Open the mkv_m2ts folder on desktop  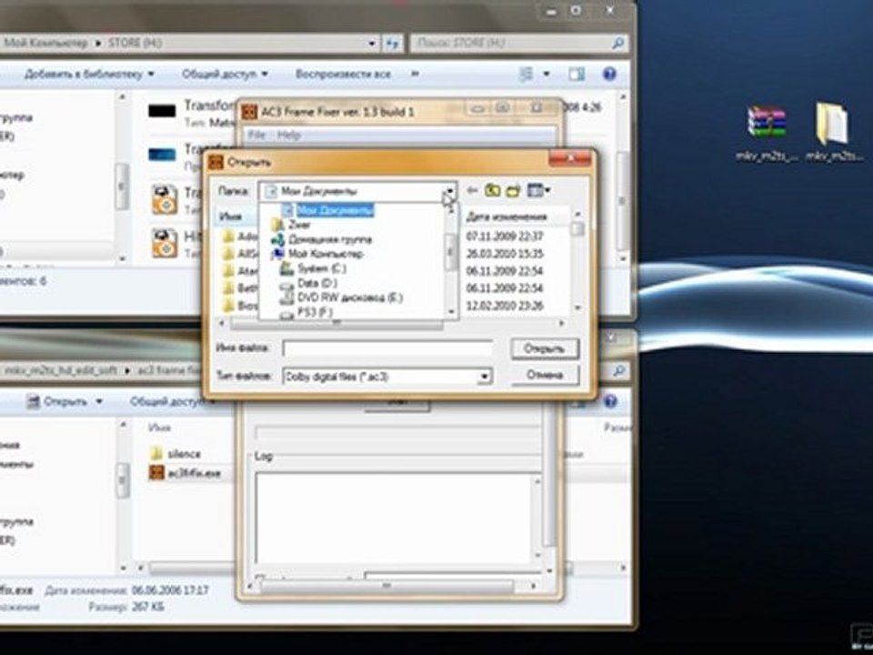click(831, 126)
